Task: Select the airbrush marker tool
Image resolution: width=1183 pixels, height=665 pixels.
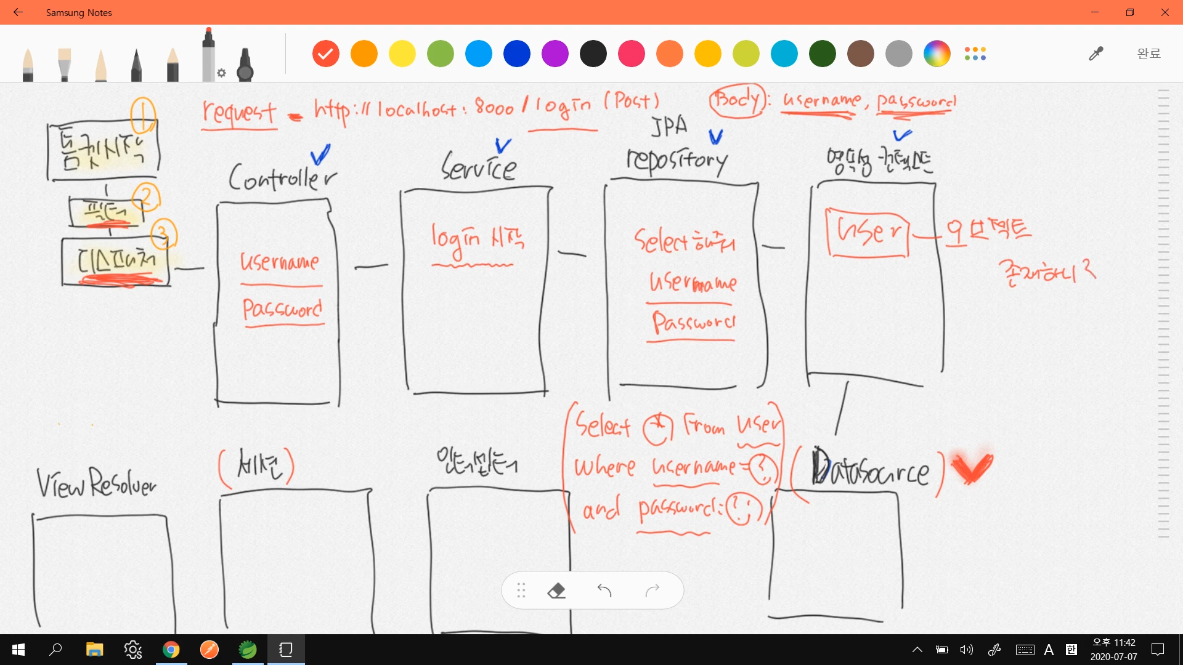Action: point(245,65)
